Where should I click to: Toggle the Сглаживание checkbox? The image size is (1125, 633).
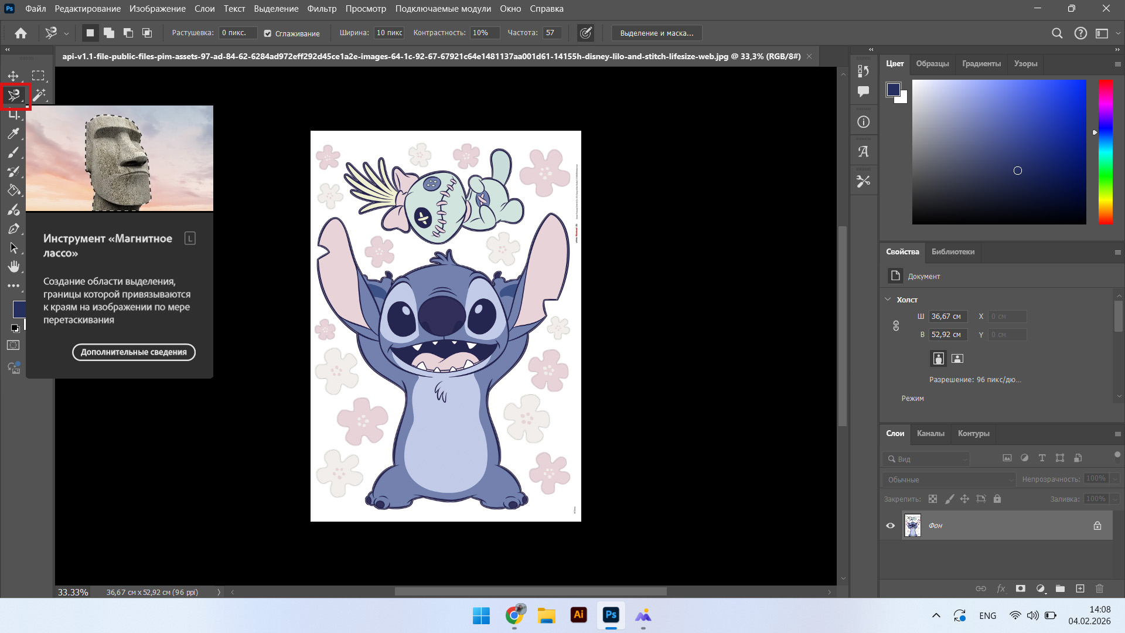pyautogui.click(x=268, y=33)
